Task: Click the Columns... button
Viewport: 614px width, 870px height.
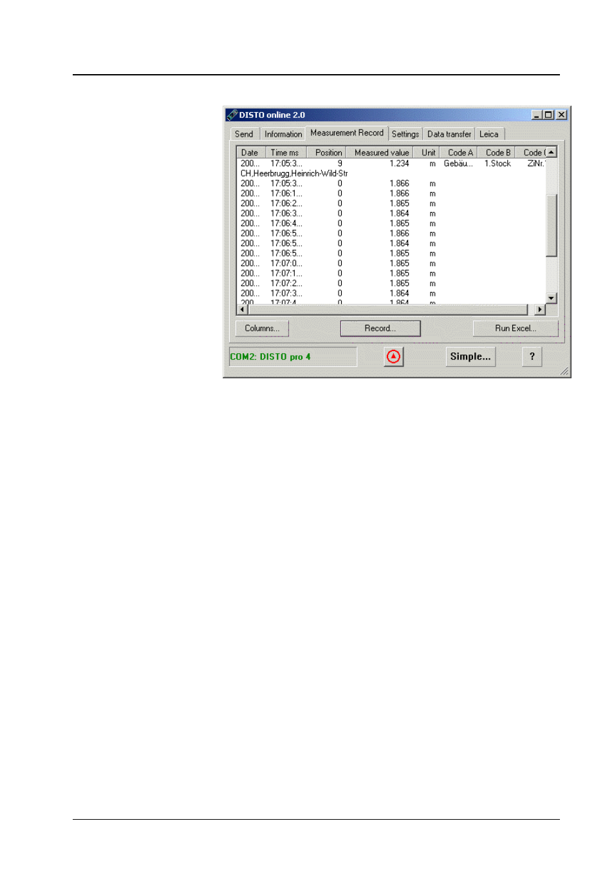Action: tap(262, 328)
